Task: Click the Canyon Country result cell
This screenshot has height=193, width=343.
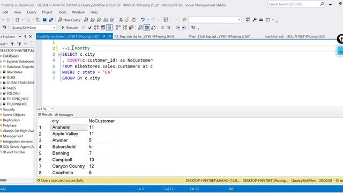Action: tap(69, 166)
